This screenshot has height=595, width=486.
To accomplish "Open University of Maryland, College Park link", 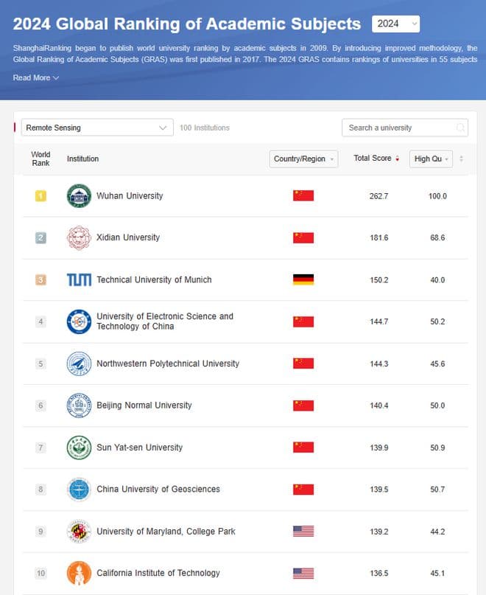I will click(166, 532).
